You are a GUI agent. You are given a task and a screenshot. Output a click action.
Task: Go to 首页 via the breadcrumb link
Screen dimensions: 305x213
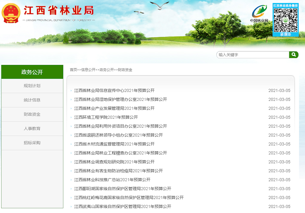(73, 70)
